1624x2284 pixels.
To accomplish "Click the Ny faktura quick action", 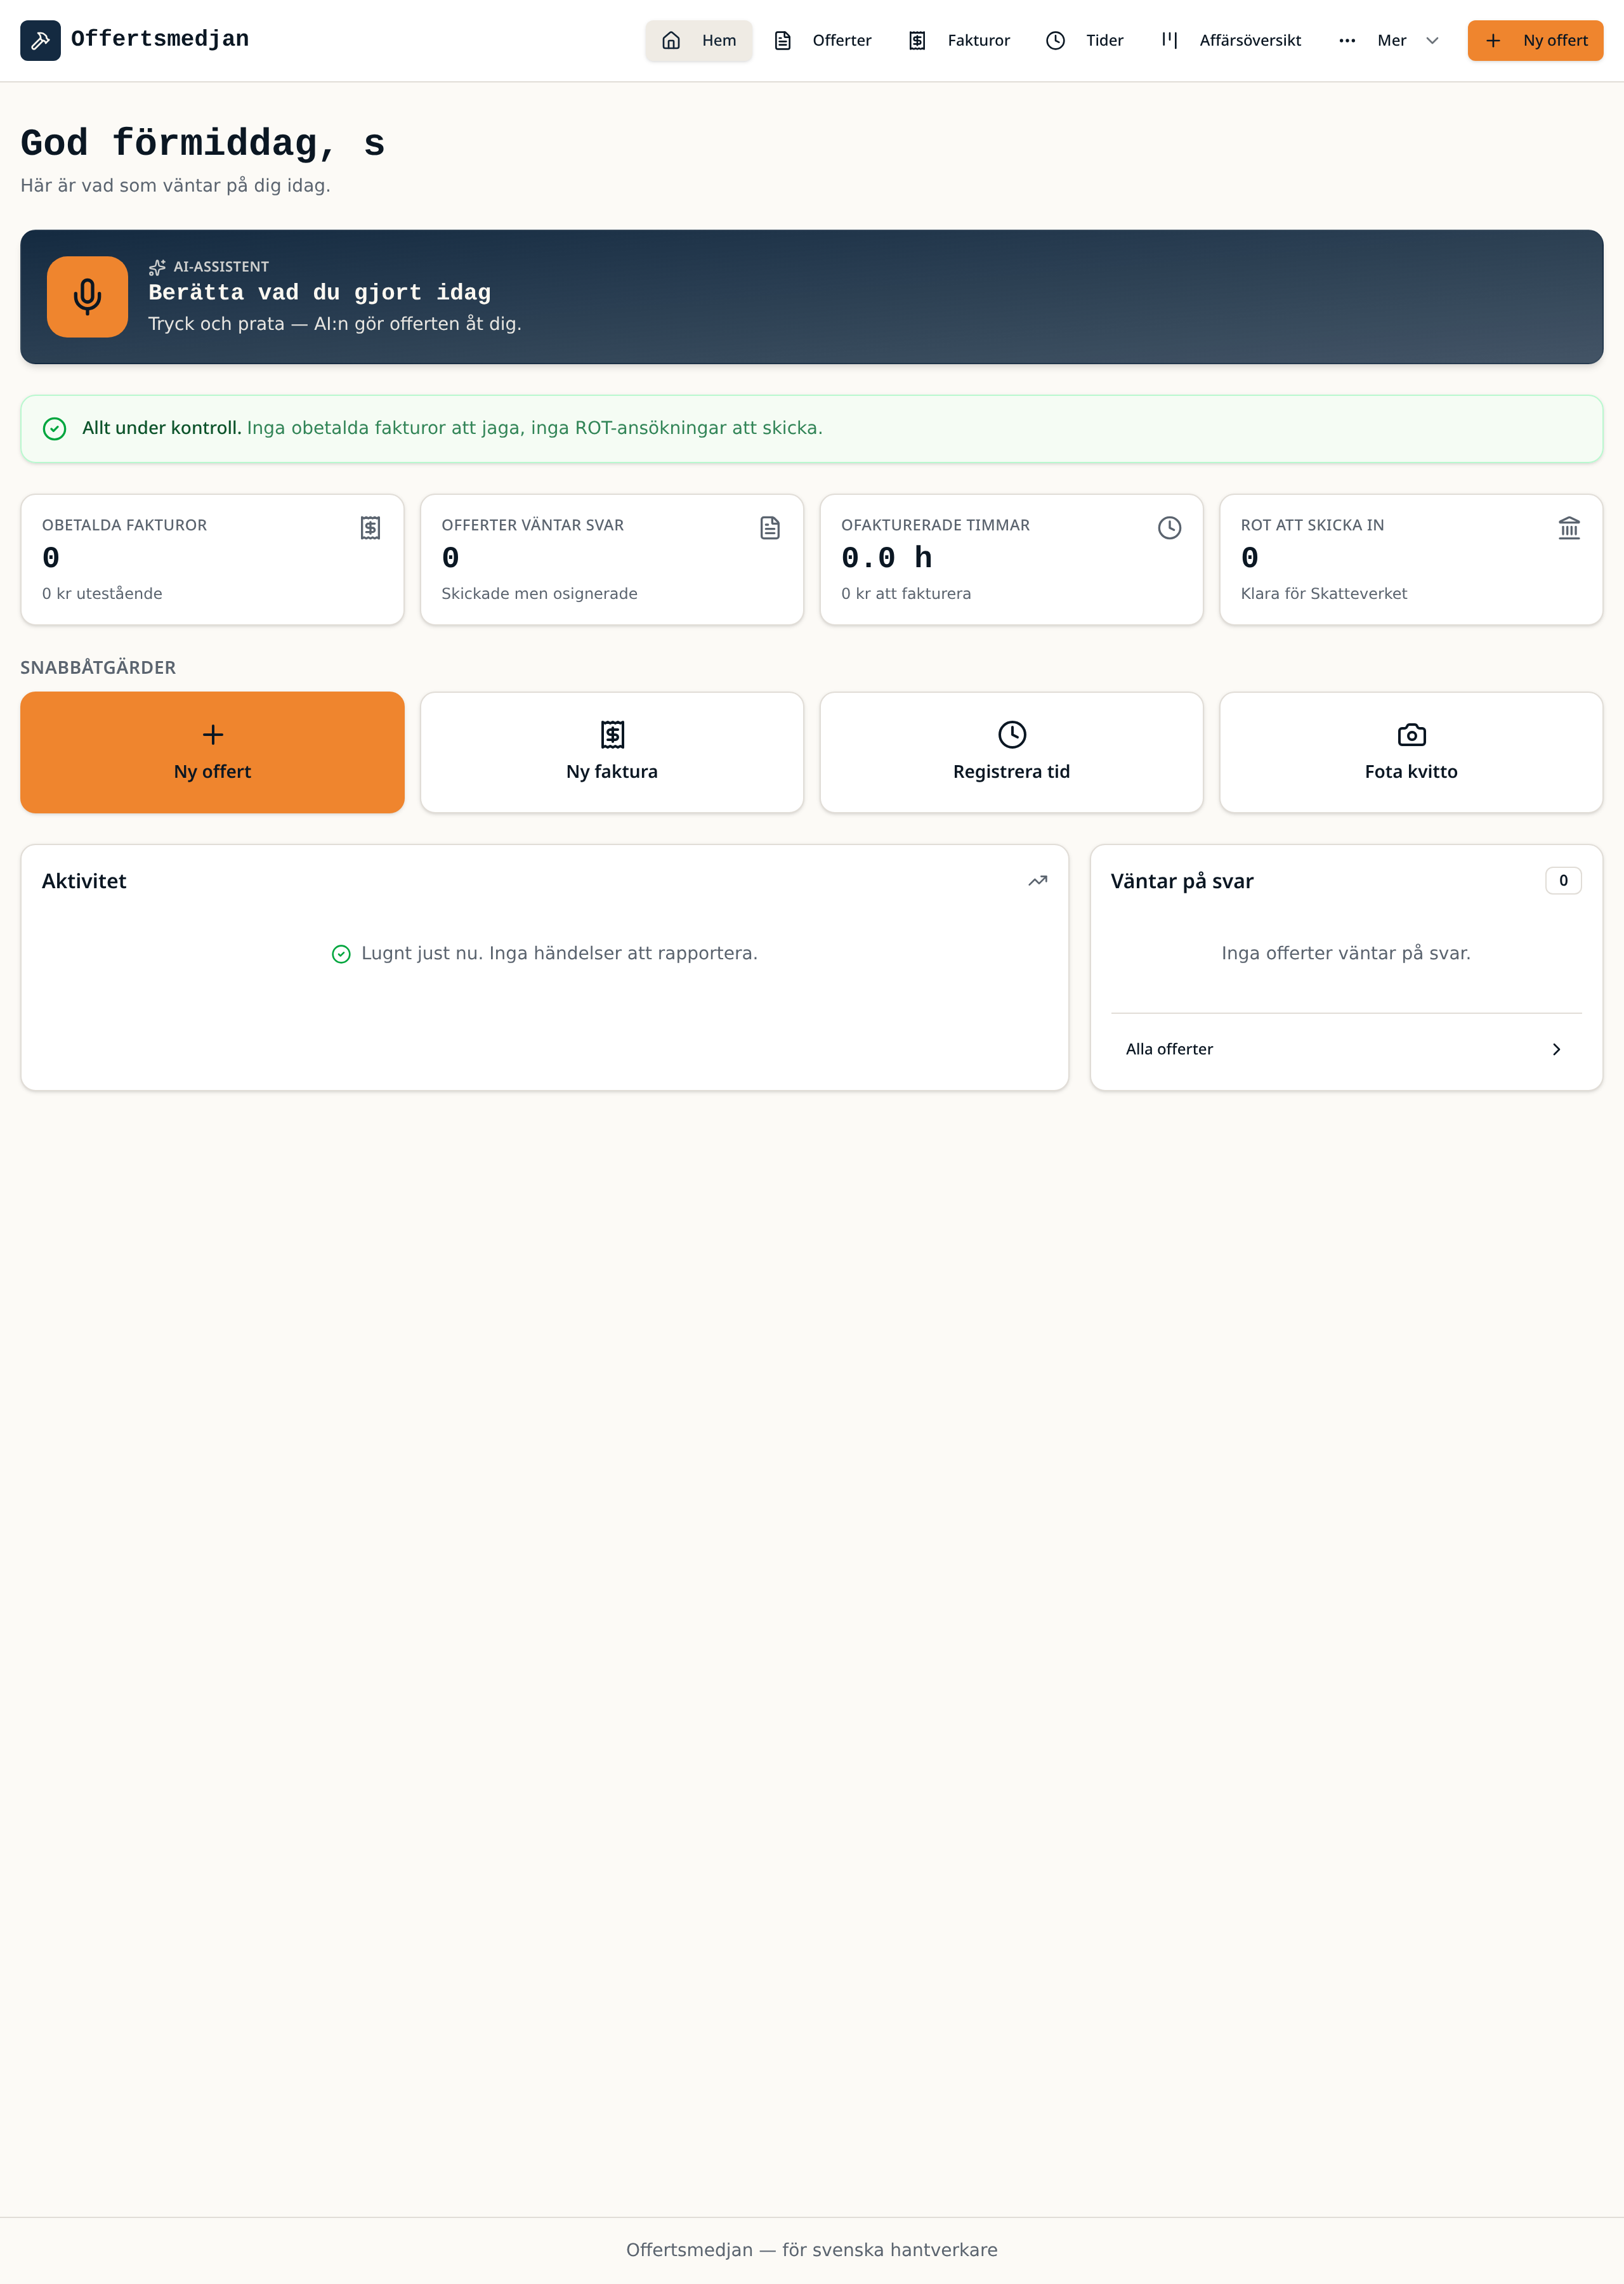I will [612, 752].
